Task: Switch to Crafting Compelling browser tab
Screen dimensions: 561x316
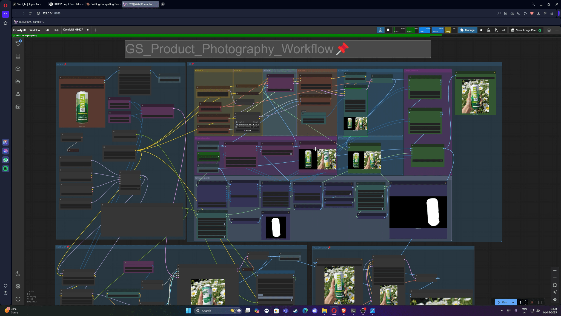Action: (103, 4)
